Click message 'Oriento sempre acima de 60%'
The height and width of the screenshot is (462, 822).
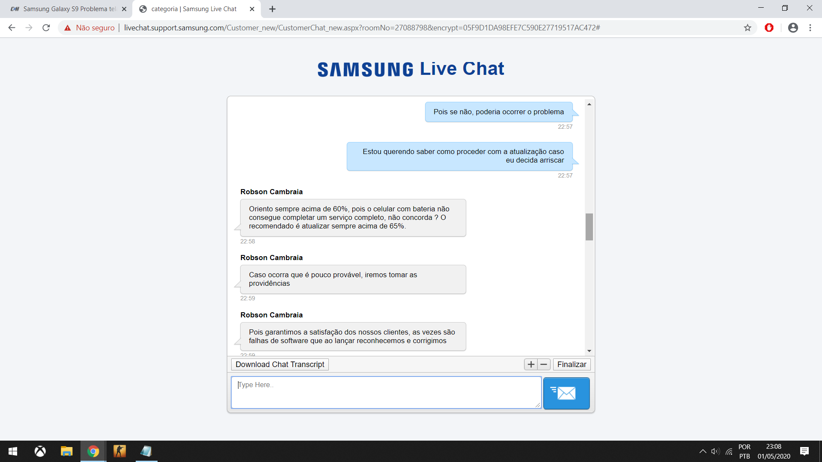coord(353,217)
